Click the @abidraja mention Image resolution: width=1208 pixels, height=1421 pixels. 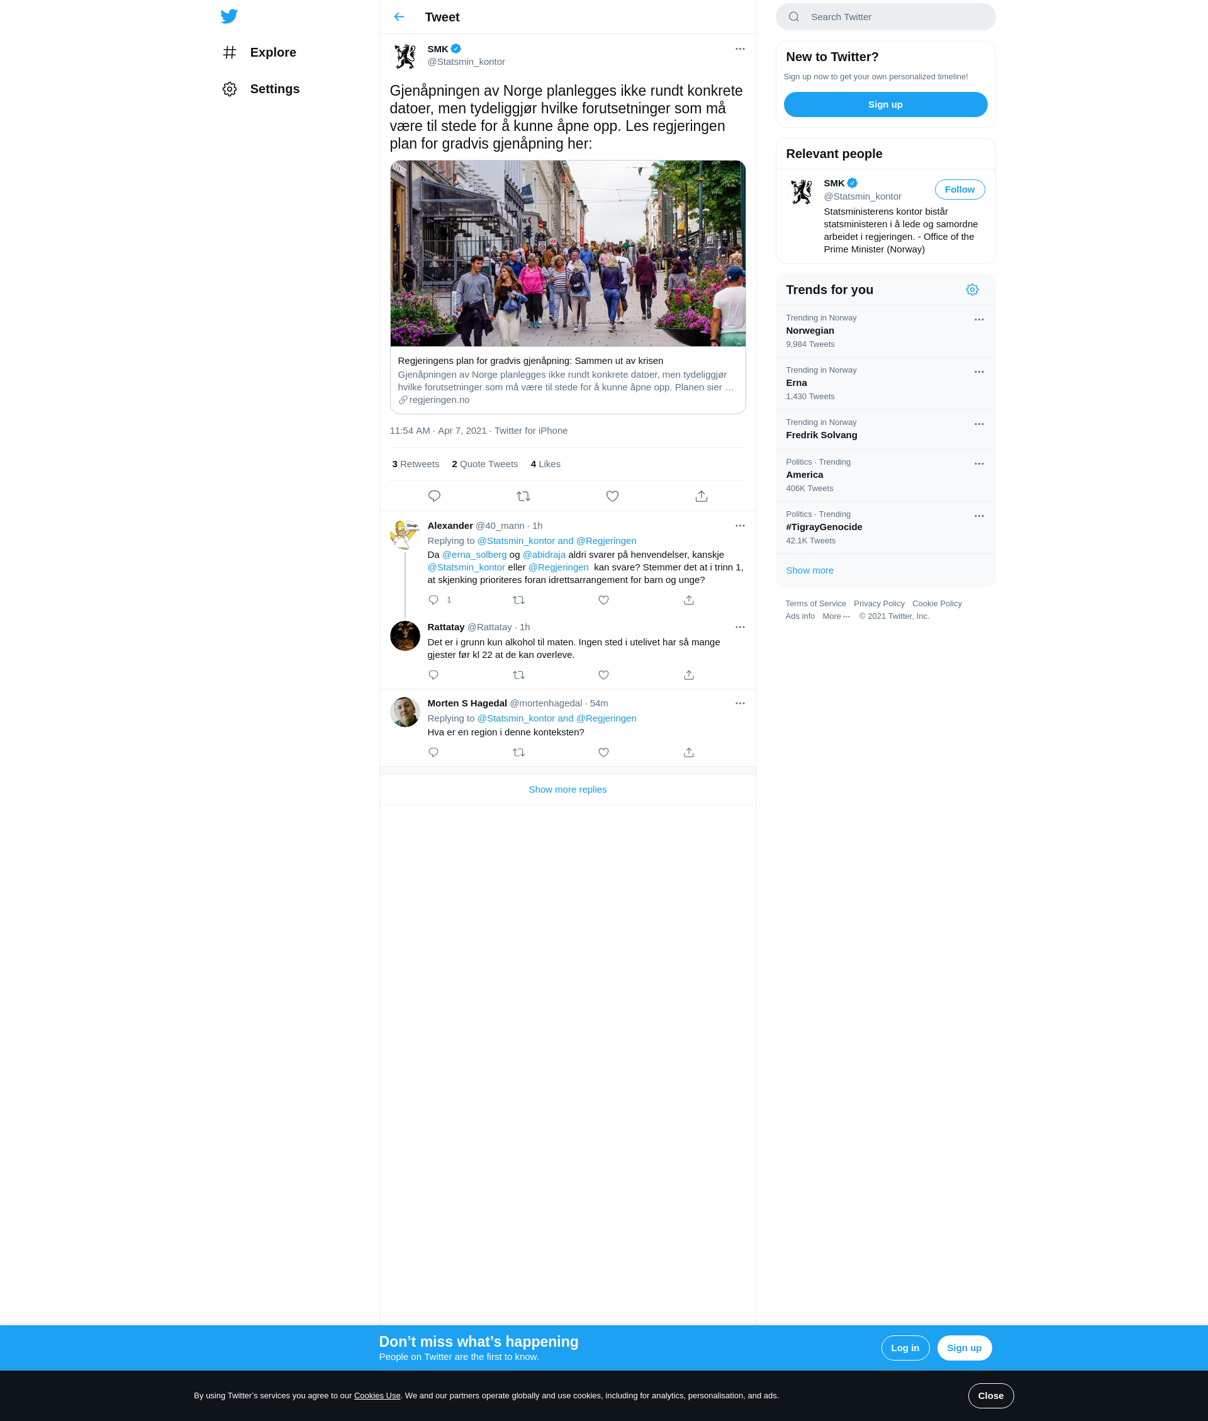pos(544,554)
